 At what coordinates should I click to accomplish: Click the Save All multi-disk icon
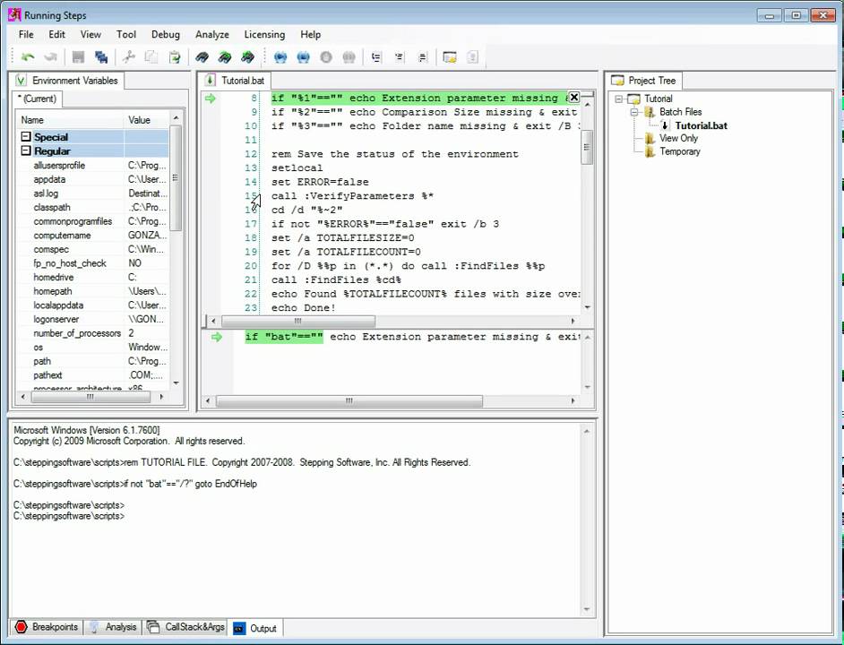tap(101, 57)
